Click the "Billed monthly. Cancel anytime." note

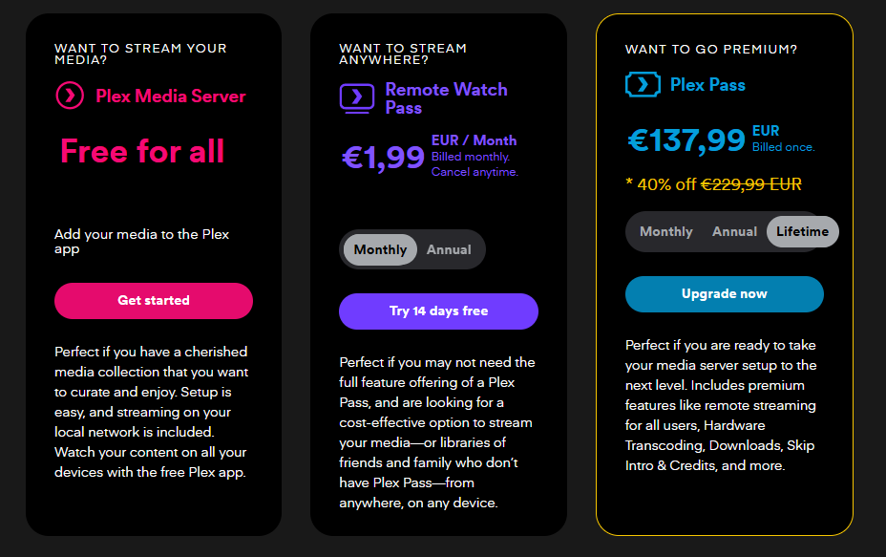(x=475, y=164)
